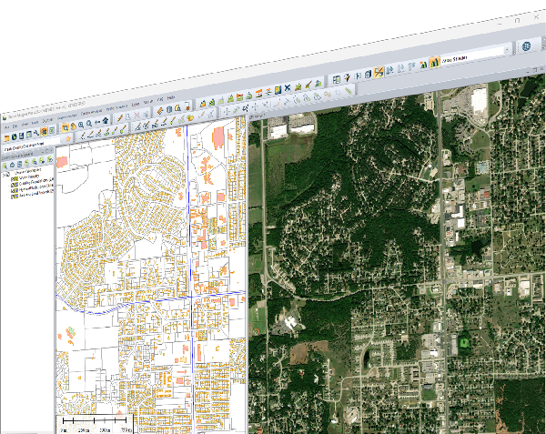Select the Pan hand grab tool
546x434 pixels.
[x=74, y=126]
